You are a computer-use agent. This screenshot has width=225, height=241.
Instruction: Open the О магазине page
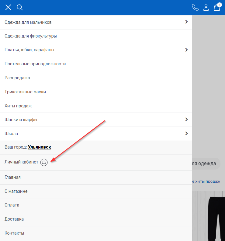[x=16, y=191]
